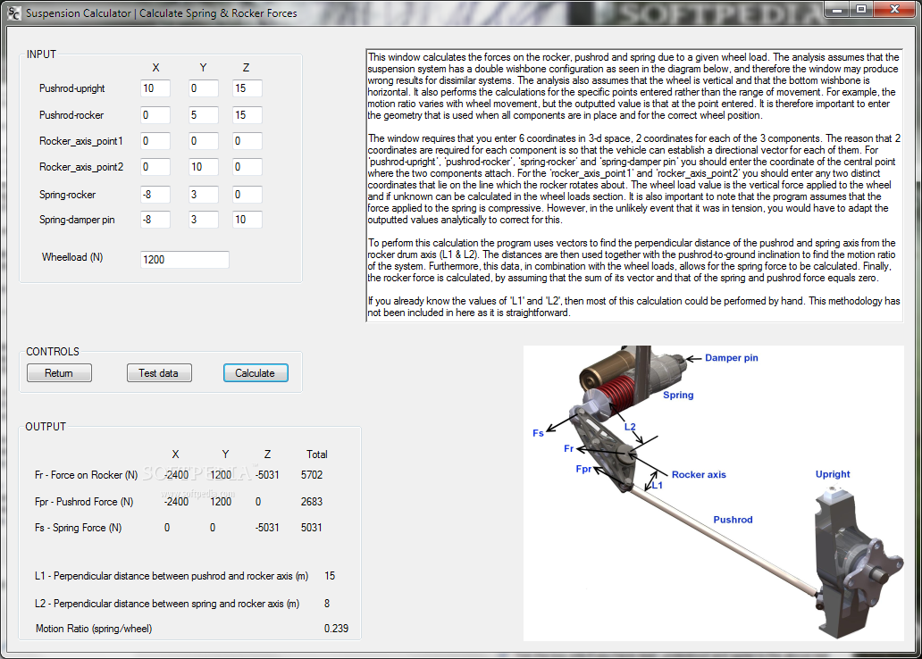922x659 pixels.
Task: Focus the Pushrod-rocker X field
Action: coord(155,114)
